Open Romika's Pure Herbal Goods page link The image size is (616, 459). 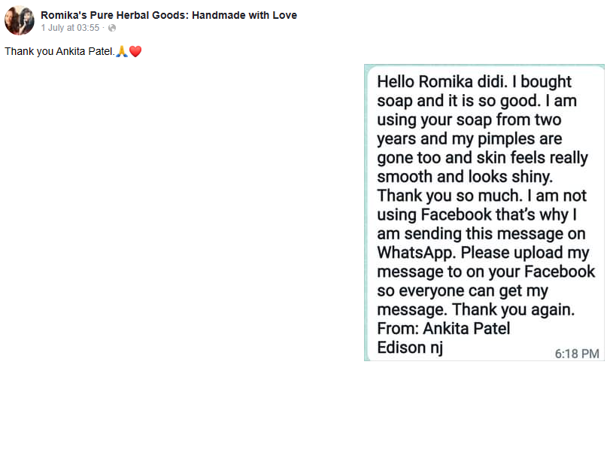[169, 15]
